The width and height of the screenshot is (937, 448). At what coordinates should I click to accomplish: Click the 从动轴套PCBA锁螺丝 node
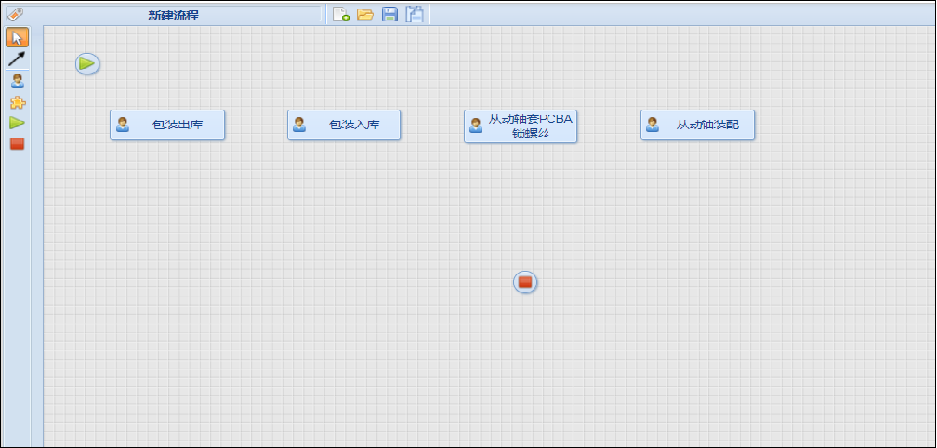[x=530, y=125]
